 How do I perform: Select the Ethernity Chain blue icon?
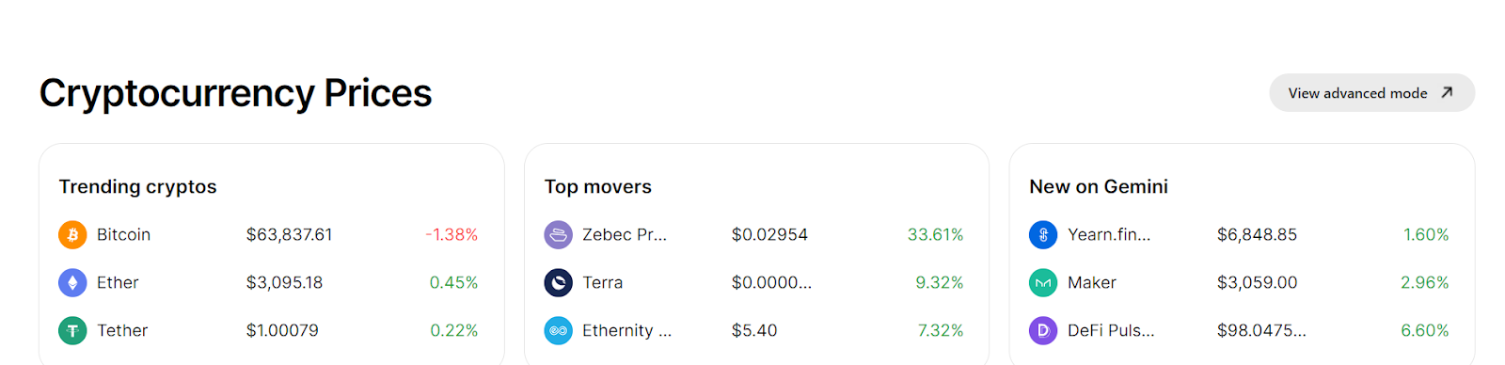558,330
